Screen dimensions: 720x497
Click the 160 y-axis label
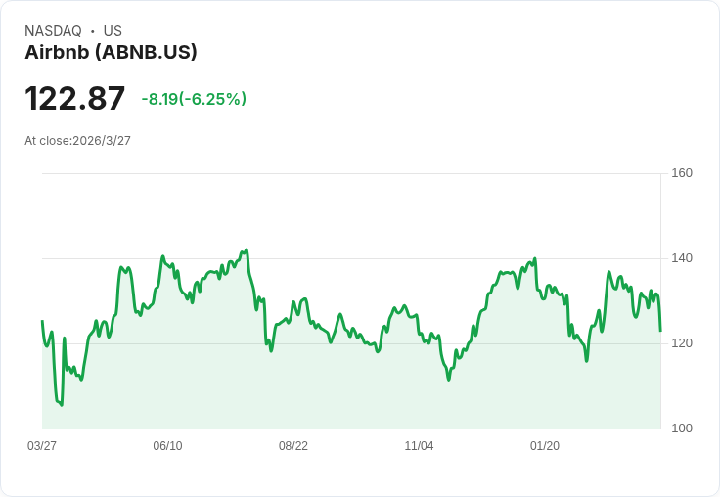pos(681,173)
